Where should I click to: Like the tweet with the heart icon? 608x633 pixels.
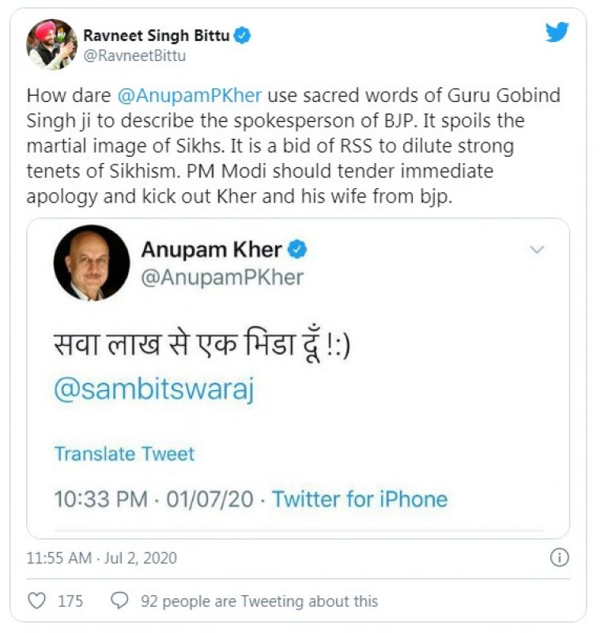(36, 601)
